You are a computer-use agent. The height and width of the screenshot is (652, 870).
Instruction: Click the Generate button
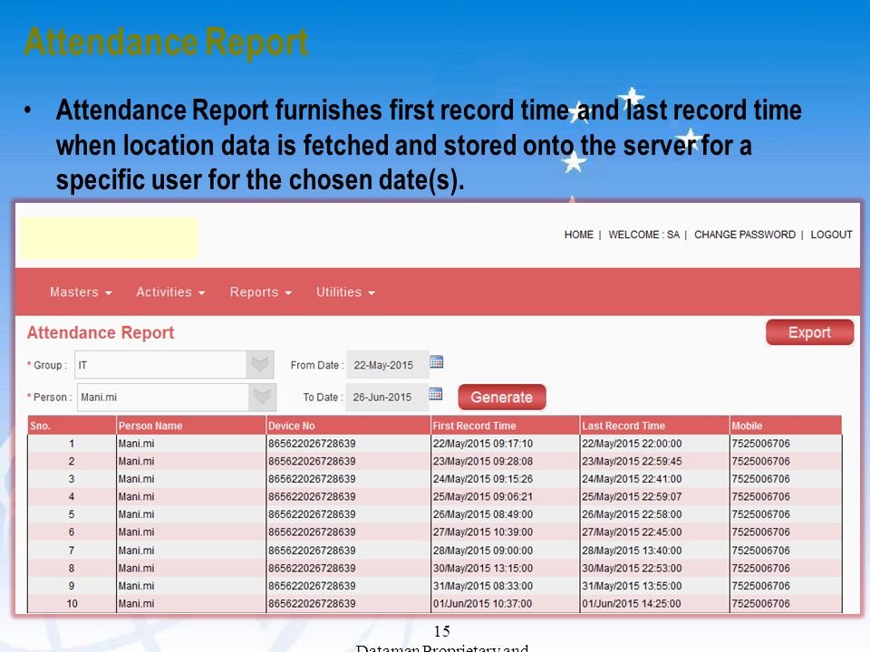pyautogui.click(x=501, y=397)
